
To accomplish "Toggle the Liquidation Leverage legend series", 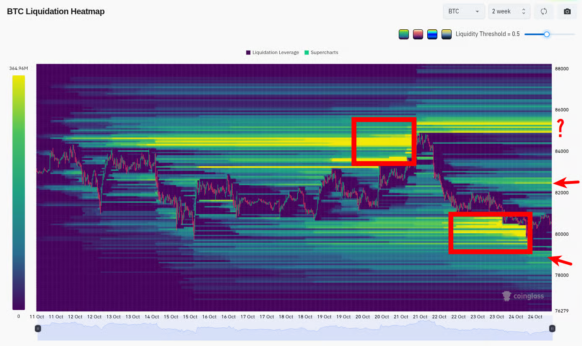I will coord(273,52).
